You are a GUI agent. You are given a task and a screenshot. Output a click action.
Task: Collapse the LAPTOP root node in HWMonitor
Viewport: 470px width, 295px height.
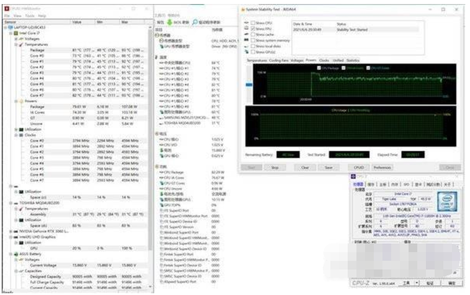coord(5,27)
